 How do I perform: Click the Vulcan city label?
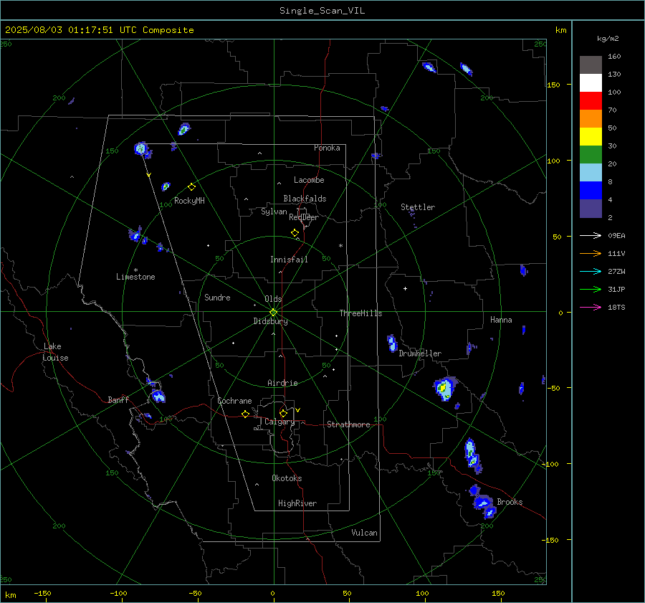pyautogui.click(x=364, y=533)
